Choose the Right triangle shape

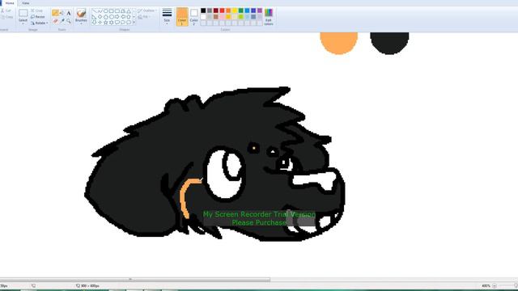(x=94, y=16)
